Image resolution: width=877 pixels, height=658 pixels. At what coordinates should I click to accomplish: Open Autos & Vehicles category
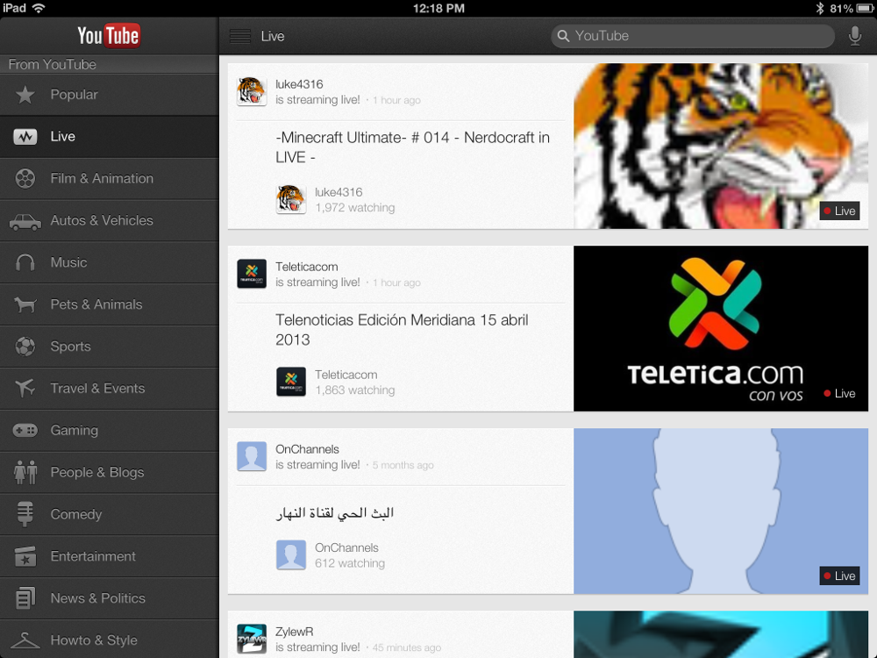coord(109,220)
